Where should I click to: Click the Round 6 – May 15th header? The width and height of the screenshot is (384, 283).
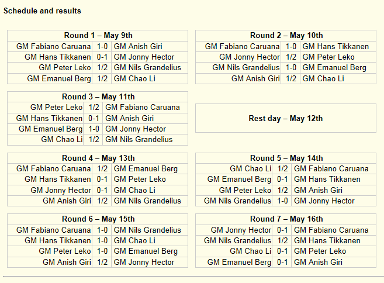click(98, 219)
